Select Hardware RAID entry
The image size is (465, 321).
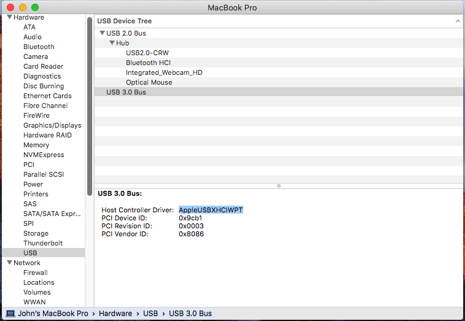point(47,135)
